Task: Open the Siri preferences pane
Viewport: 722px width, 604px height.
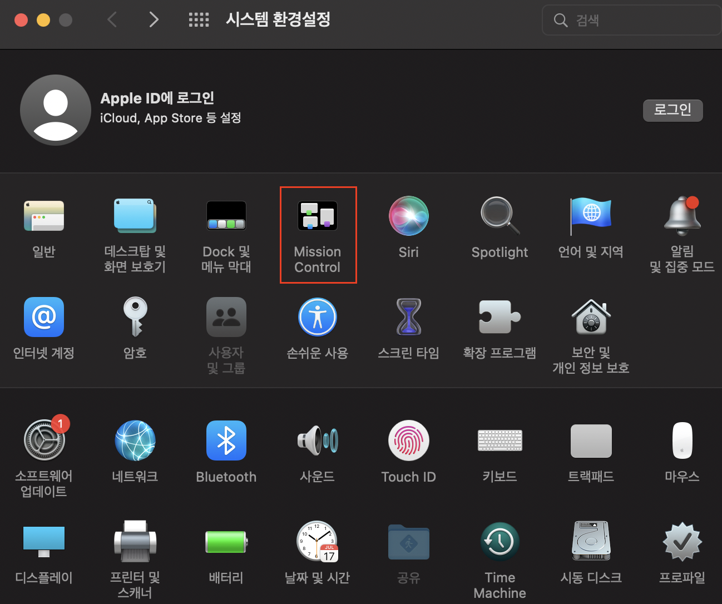Action: tap(409, 216)
